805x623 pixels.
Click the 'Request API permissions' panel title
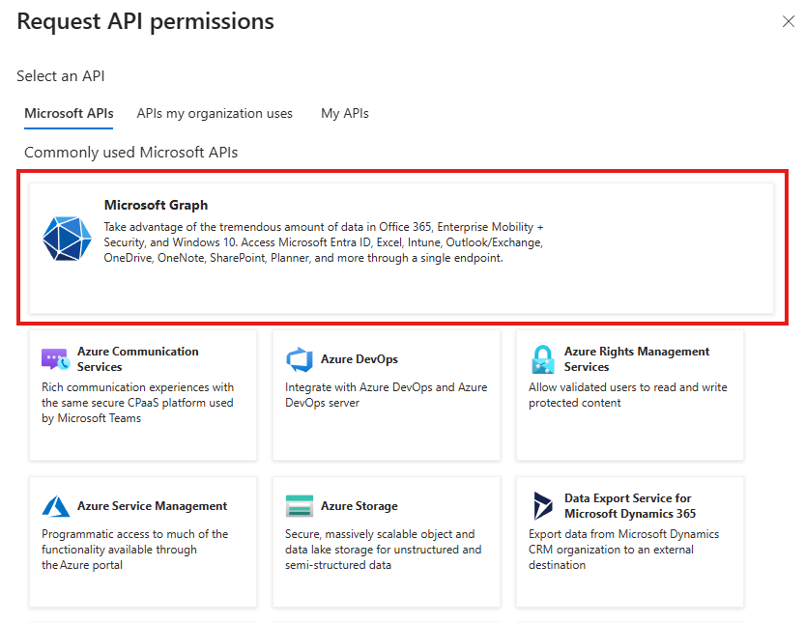click(x=145, y=21)
